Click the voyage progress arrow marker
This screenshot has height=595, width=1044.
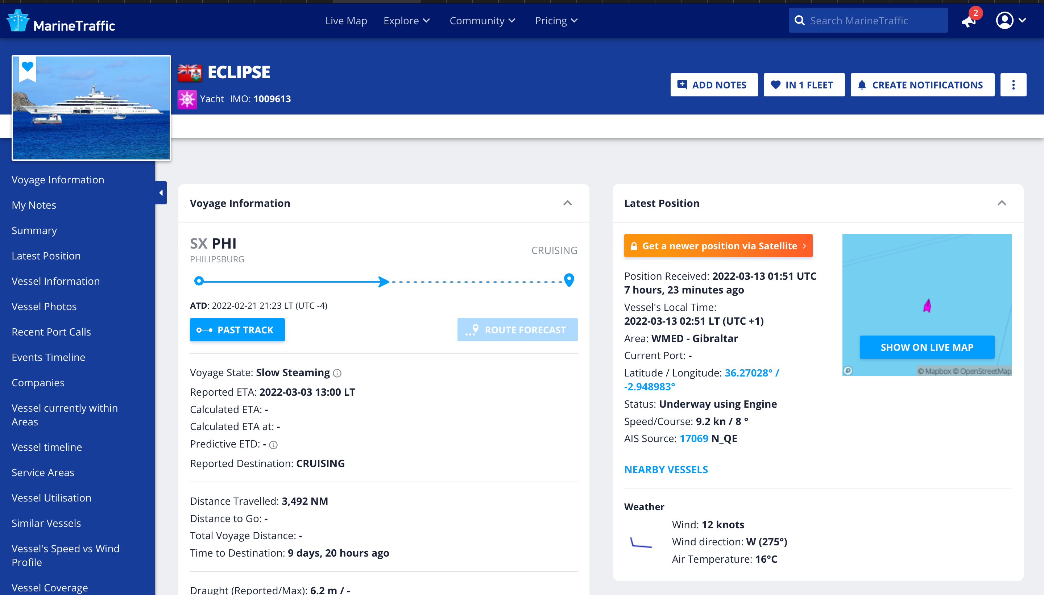click(x=383, y=282)
